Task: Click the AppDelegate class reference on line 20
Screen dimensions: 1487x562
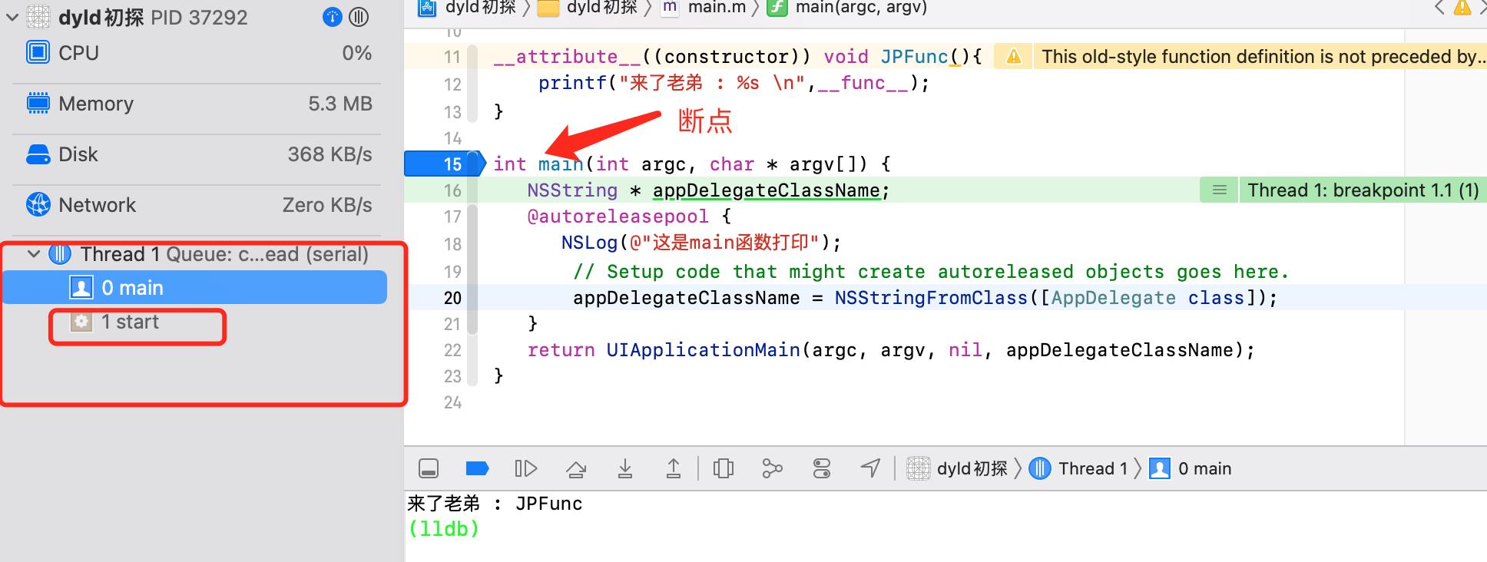Action: (x=1113, y=298)
